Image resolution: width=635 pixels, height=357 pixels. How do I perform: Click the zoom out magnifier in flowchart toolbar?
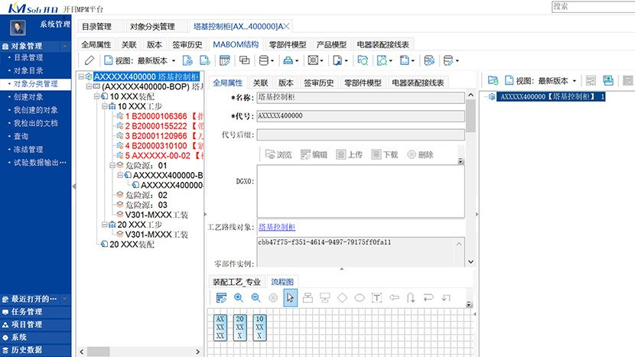coord(256,298)
